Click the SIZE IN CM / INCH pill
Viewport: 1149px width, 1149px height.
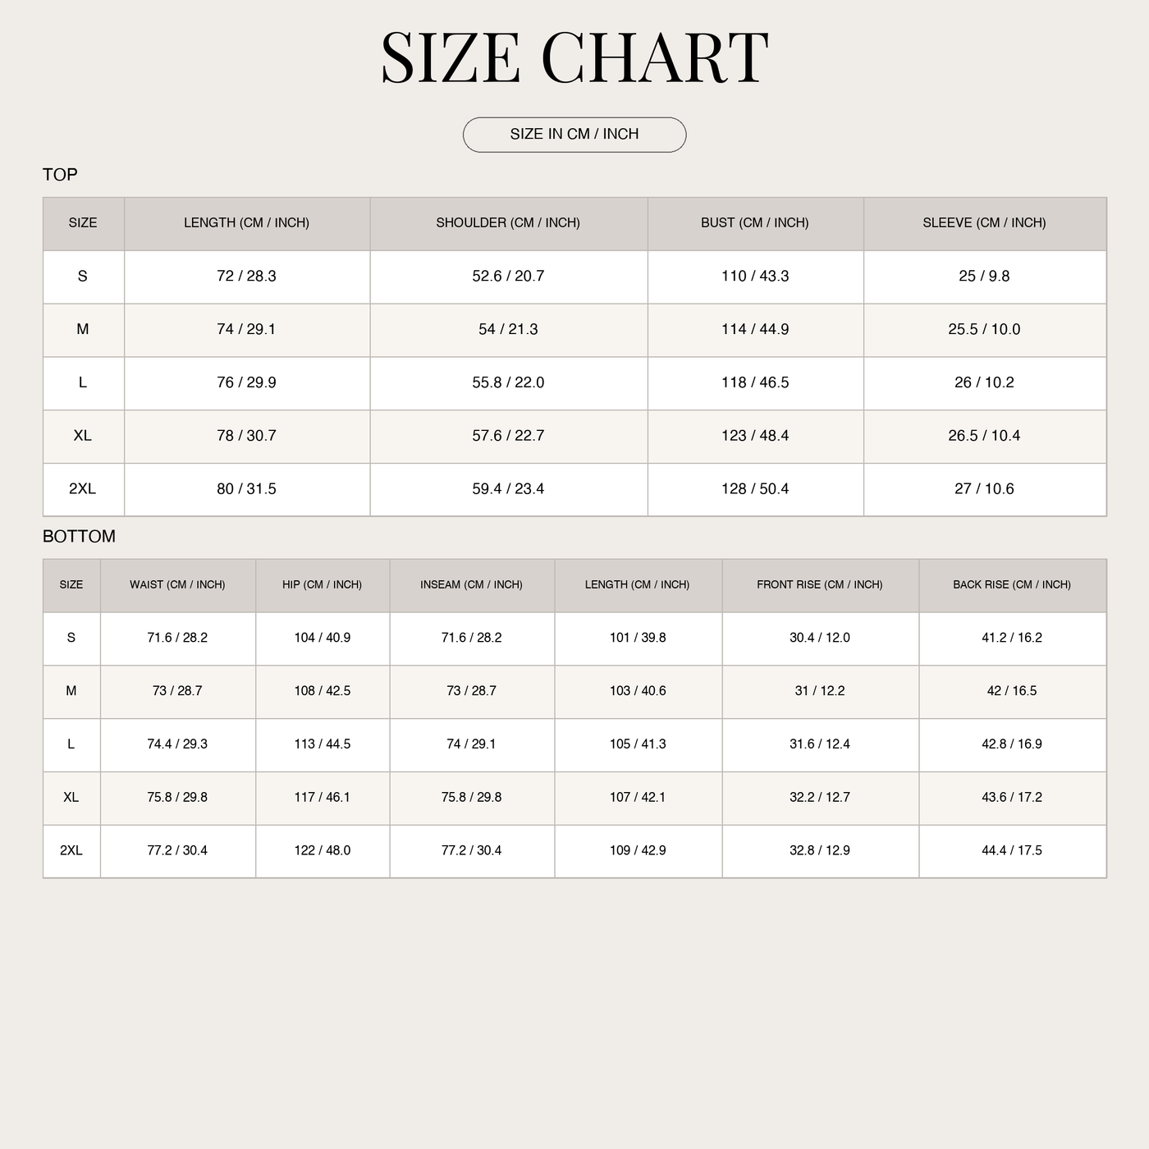click(x=574, y=135)
